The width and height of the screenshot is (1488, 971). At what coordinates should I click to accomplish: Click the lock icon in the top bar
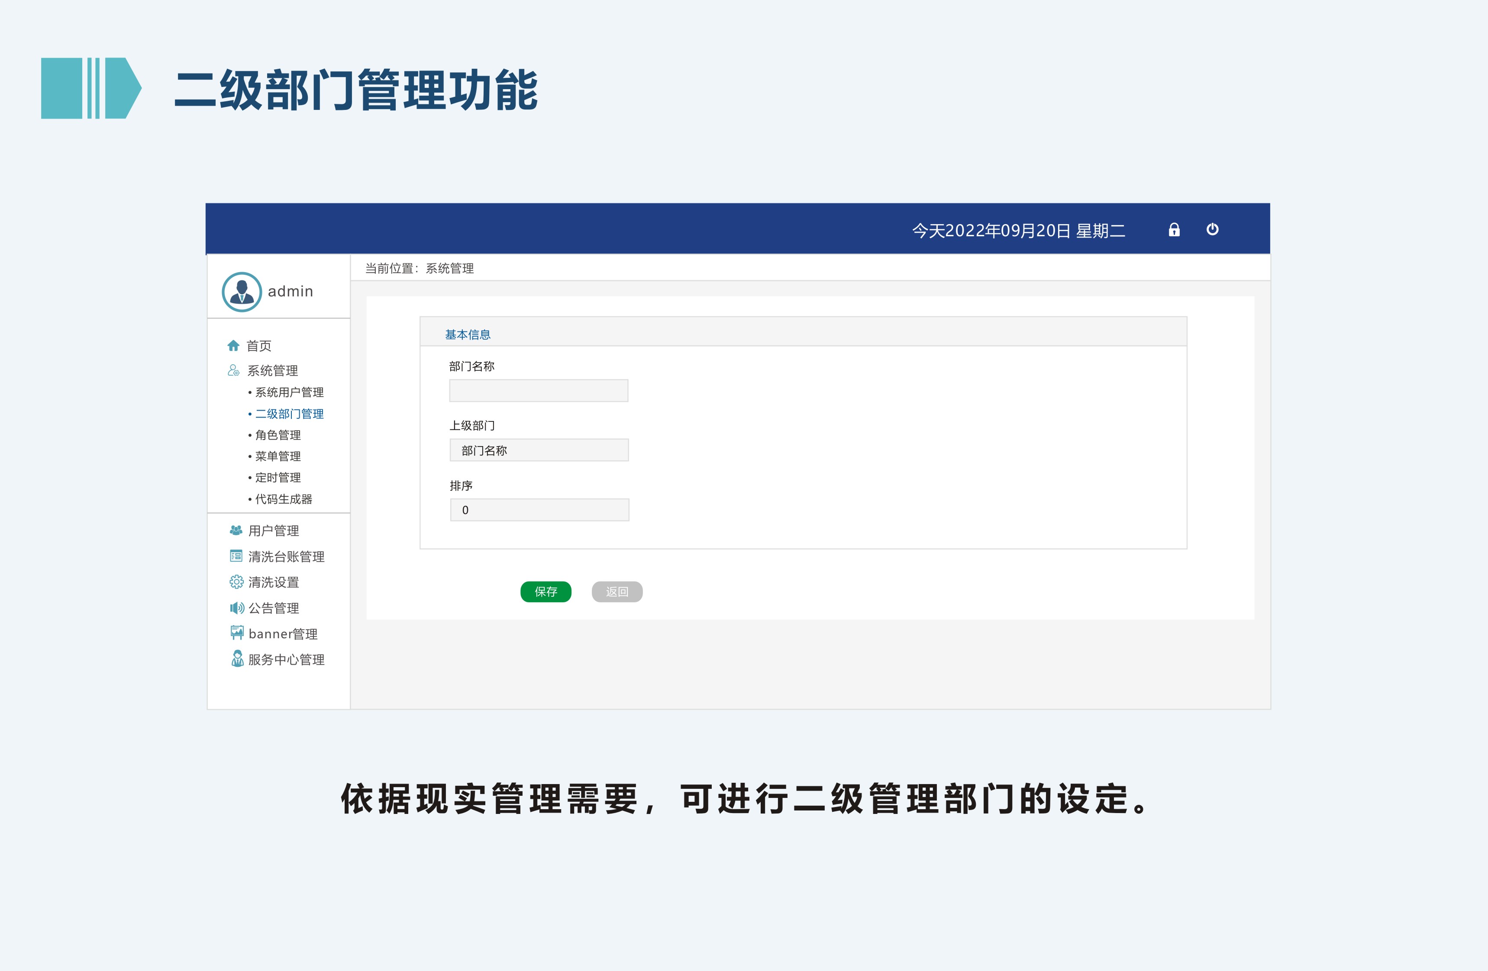1175,230
